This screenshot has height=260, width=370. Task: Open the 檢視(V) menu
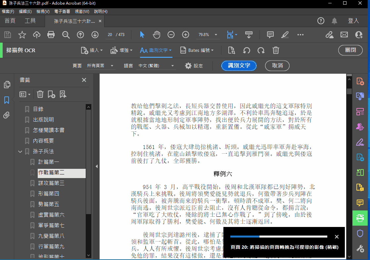click(43, 12)
